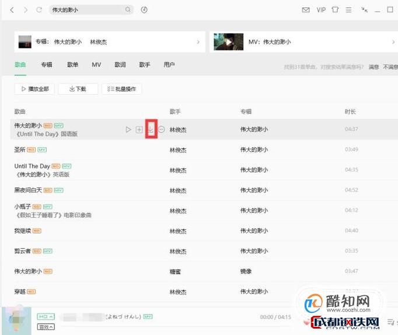
Task: Open artist 林俊杰 in the 圣所 row
Action: 178,150
